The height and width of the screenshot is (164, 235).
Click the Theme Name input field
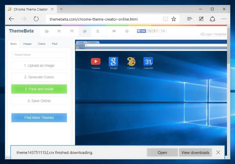coord(39,55)
